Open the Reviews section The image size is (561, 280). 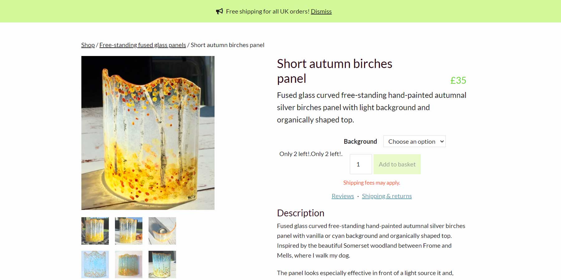pyautogui.click(x=342, y=196)
